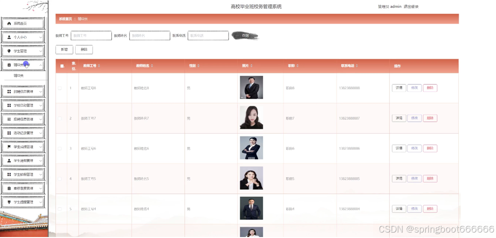Click the 查询 search button
Viewport: 496px width, 238px height.
point(245,36)
